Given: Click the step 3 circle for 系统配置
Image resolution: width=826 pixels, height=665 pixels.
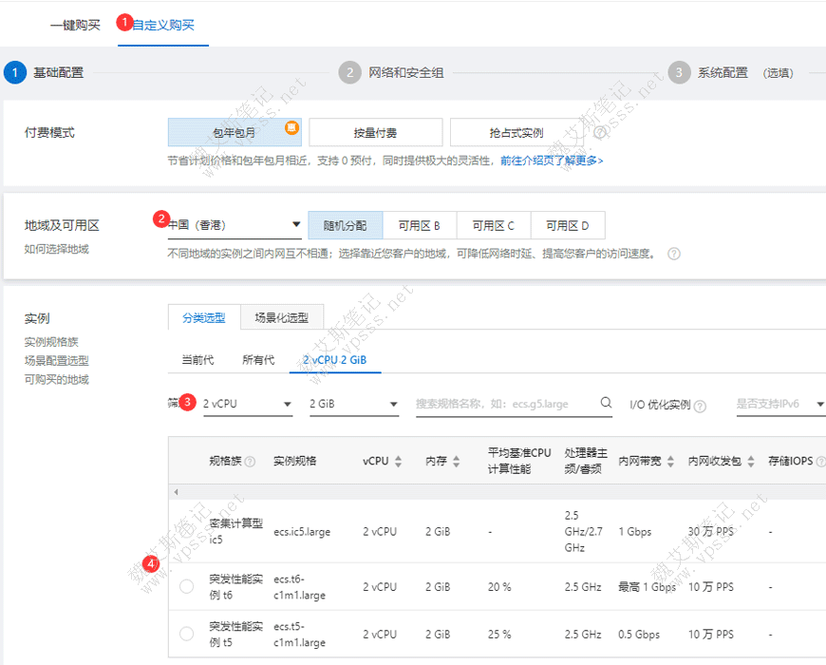Looking at the screenshot, I should tap(679, 73).
